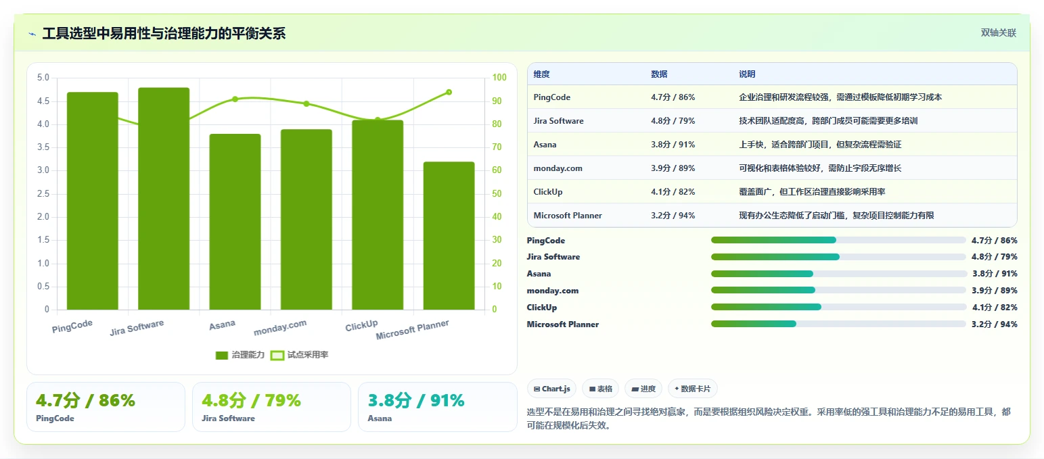Click the description 覆盖面广，但工作区治理直接影响采用率
This screenshot has height=459, width=1044.
[812, 192]
